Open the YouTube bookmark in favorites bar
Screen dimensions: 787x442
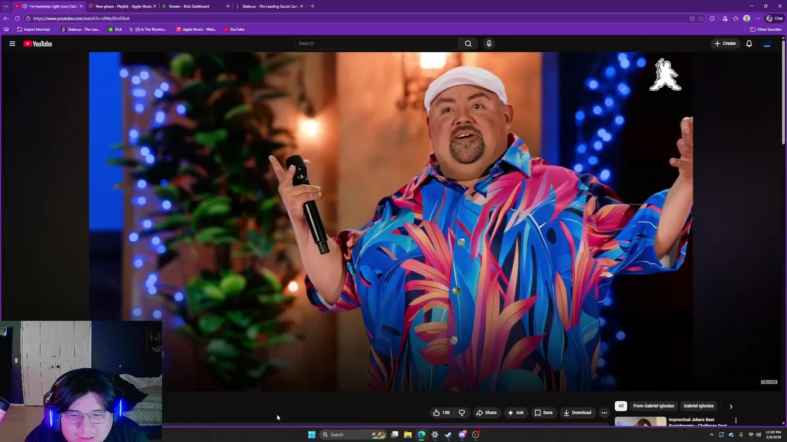[234, 29]
